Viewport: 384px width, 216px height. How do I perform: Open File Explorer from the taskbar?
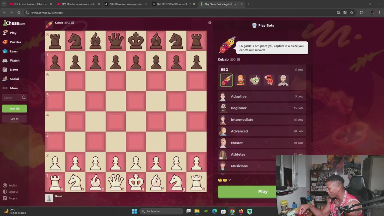[x=197, y=211]
